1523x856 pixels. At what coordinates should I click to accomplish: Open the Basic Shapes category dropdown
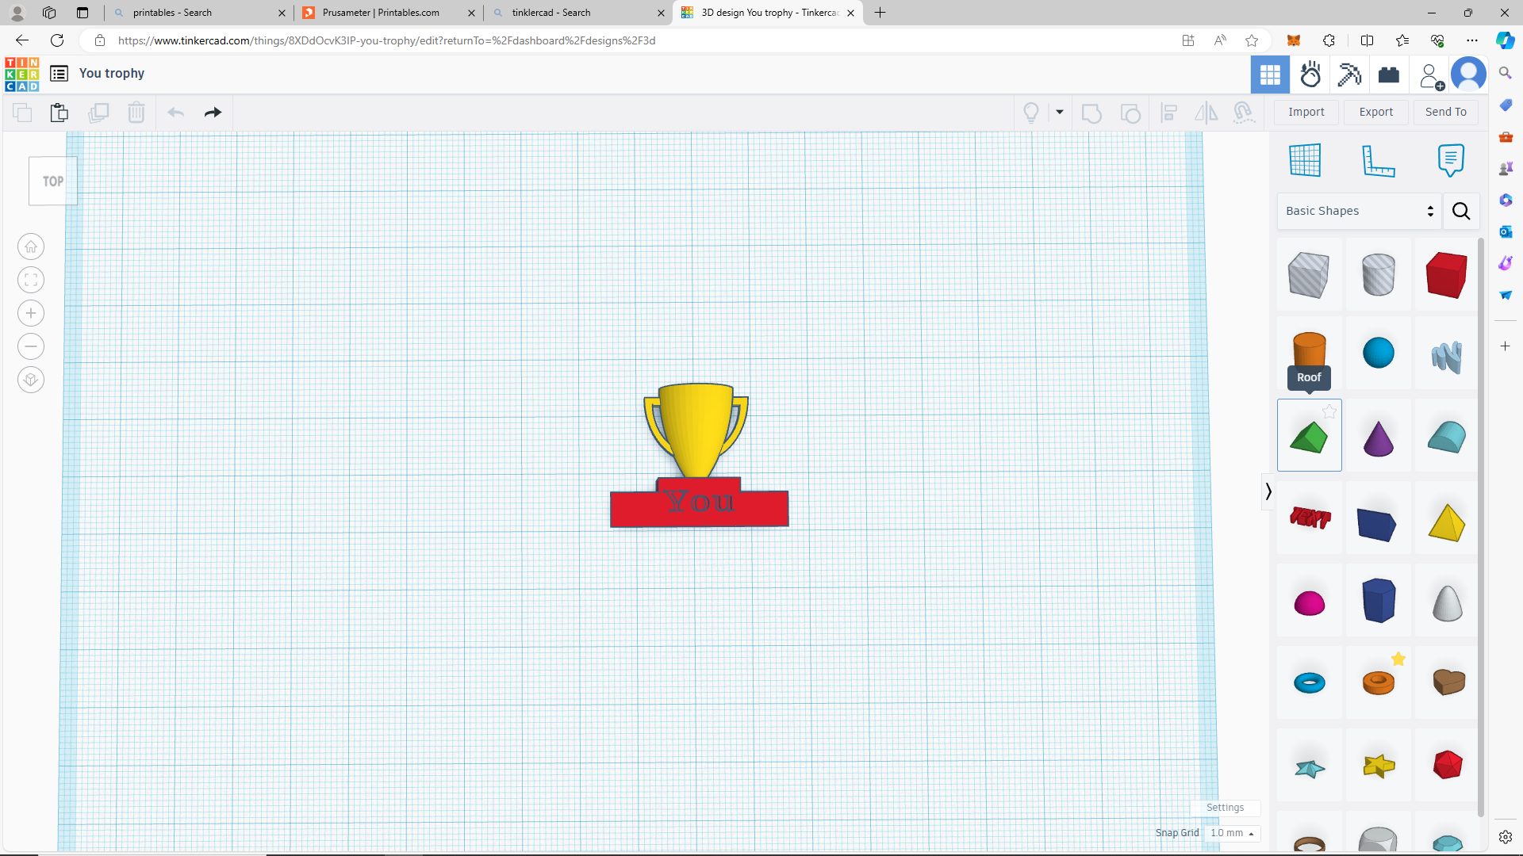(1360, 211)
